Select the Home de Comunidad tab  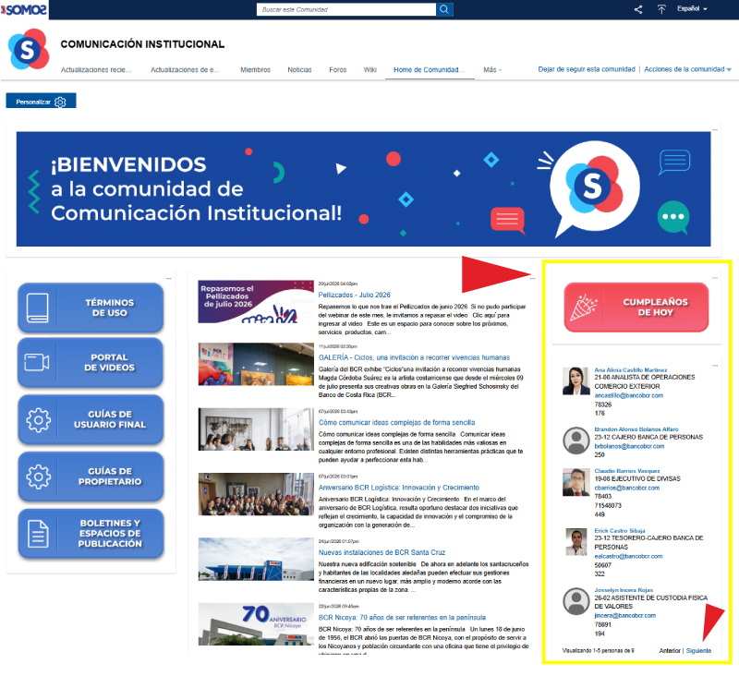(430, 69)
